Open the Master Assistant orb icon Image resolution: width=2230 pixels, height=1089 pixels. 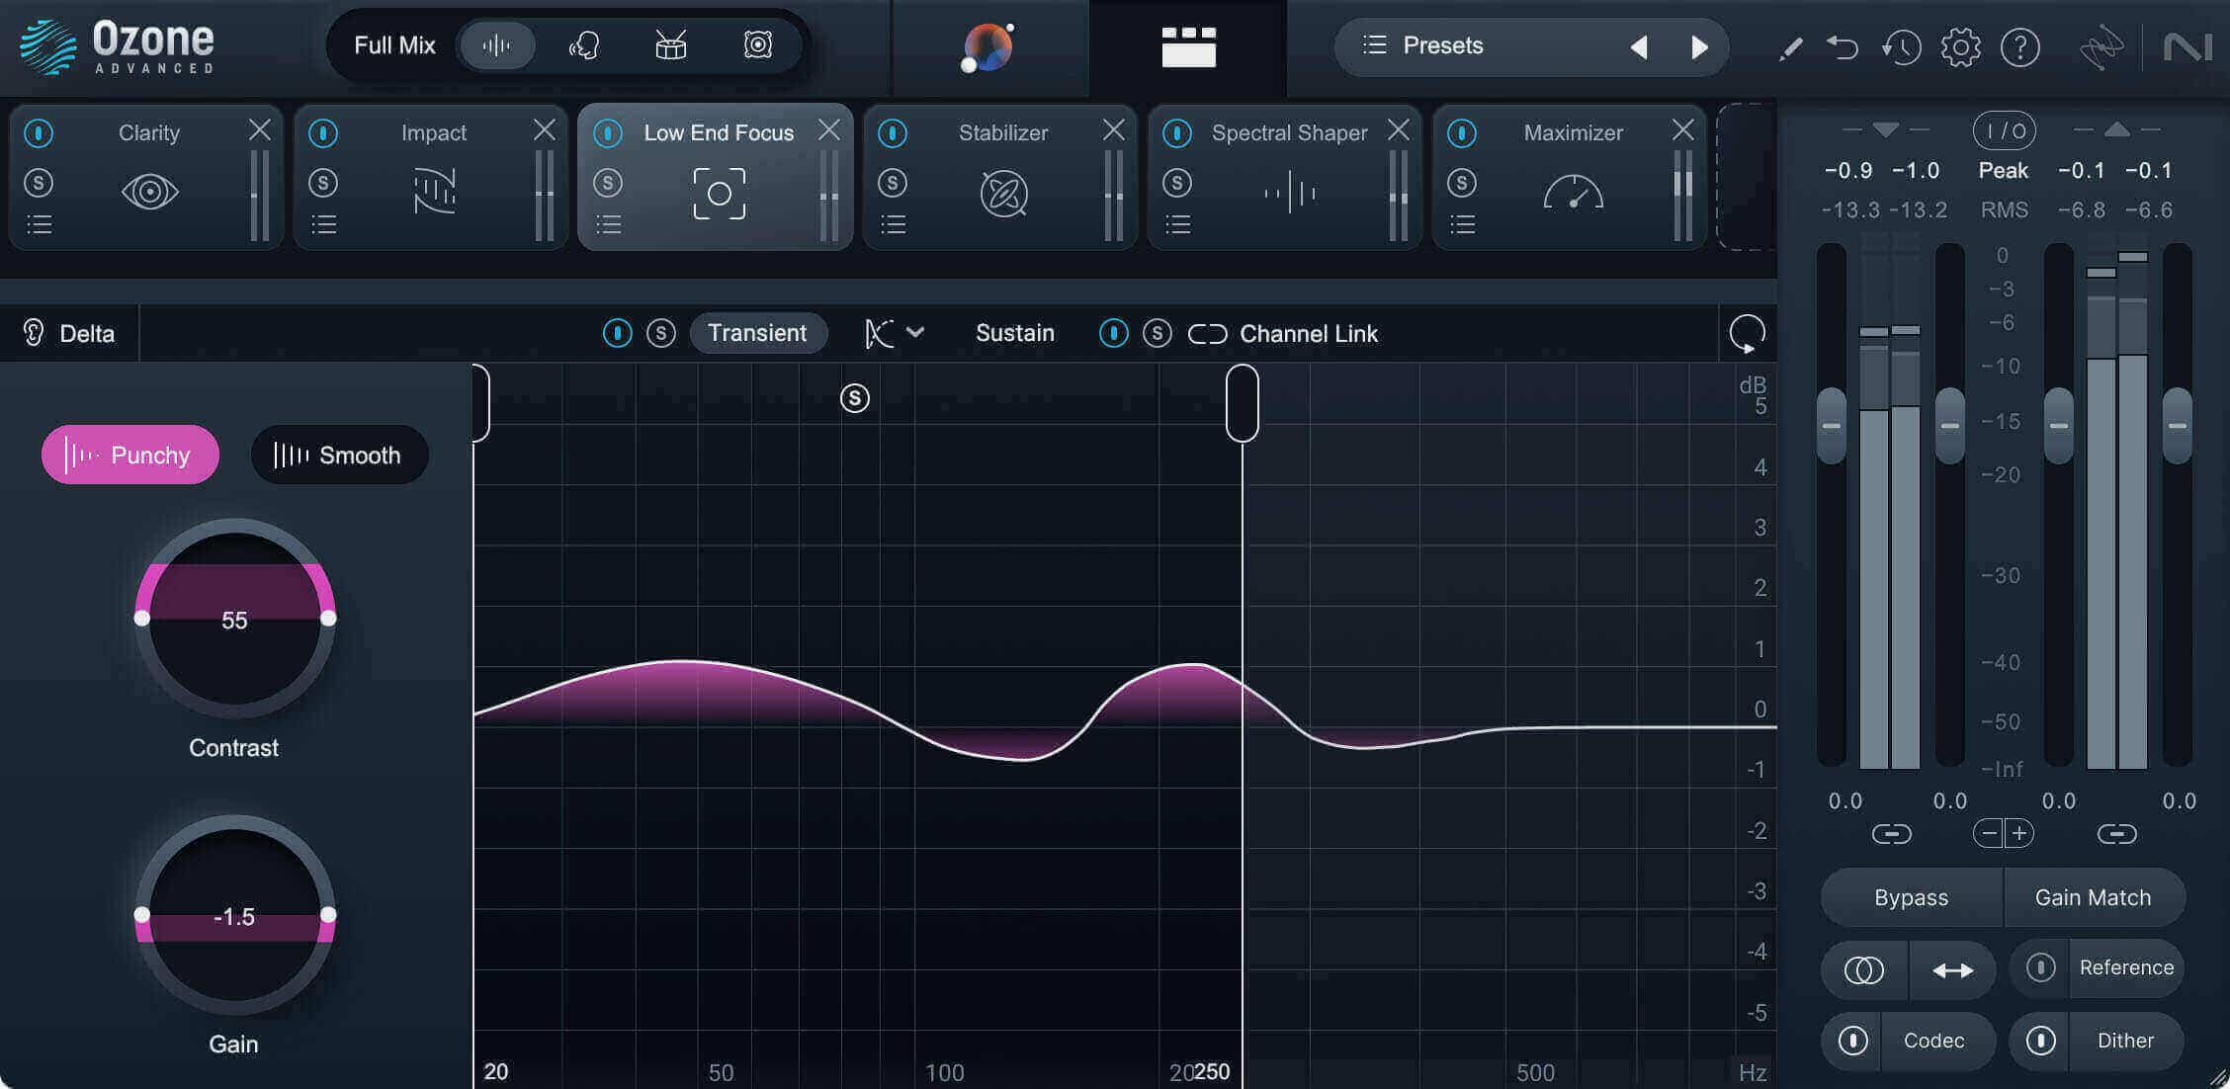tap(988, 47)
